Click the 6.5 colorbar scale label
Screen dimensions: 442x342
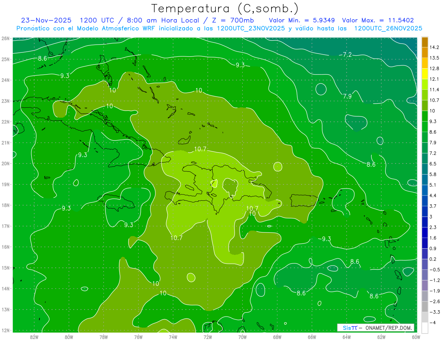433,163
